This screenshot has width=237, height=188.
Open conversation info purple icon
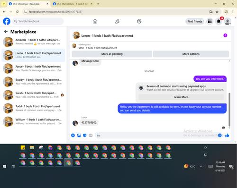tap(225, 35)
